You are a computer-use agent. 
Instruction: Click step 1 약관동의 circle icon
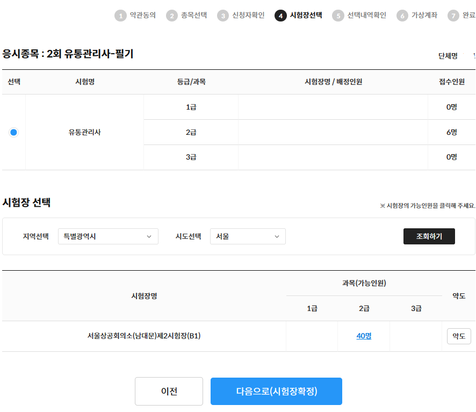pyautogui.click(x=120, y=16)
